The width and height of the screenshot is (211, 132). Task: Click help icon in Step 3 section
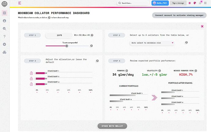click(98, 61)
